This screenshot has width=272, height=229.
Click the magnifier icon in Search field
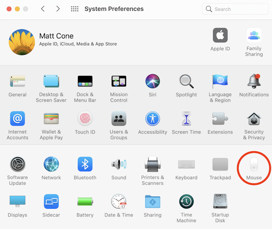point(209,9)
